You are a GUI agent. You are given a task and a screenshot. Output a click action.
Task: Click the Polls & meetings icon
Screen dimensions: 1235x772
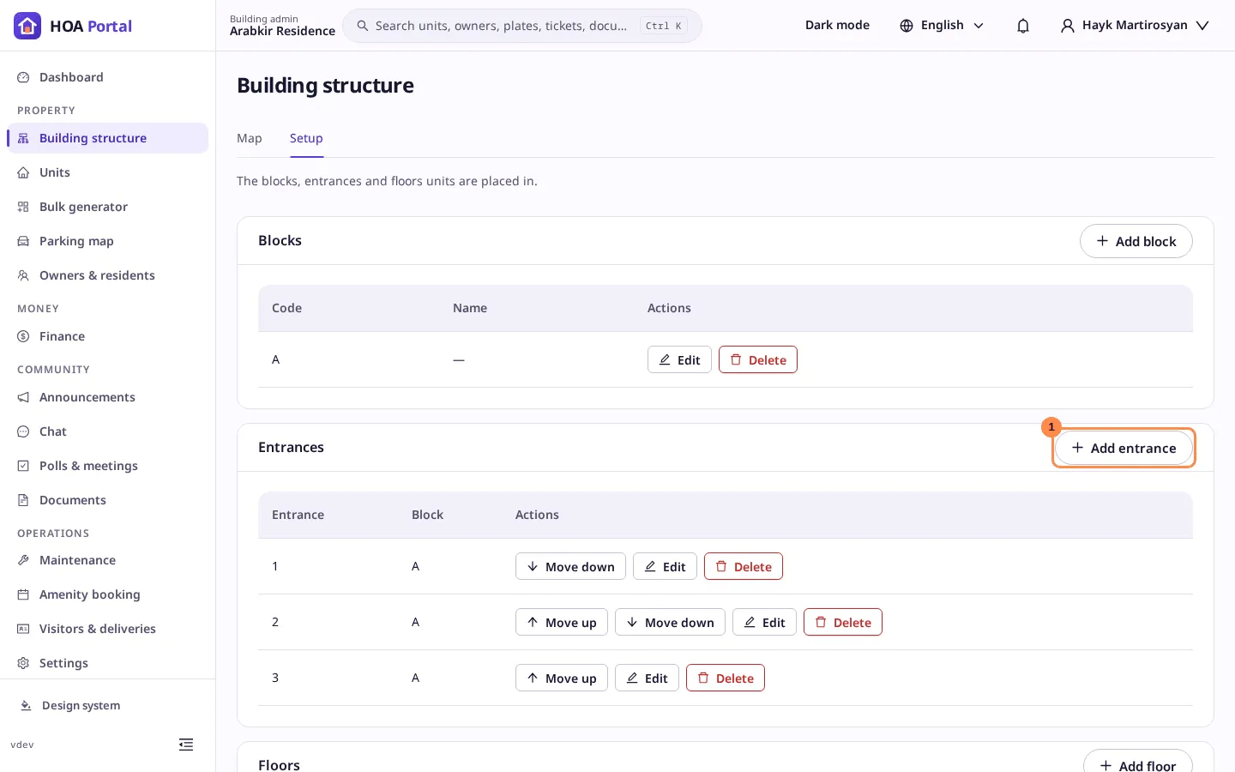pos(23,466)
